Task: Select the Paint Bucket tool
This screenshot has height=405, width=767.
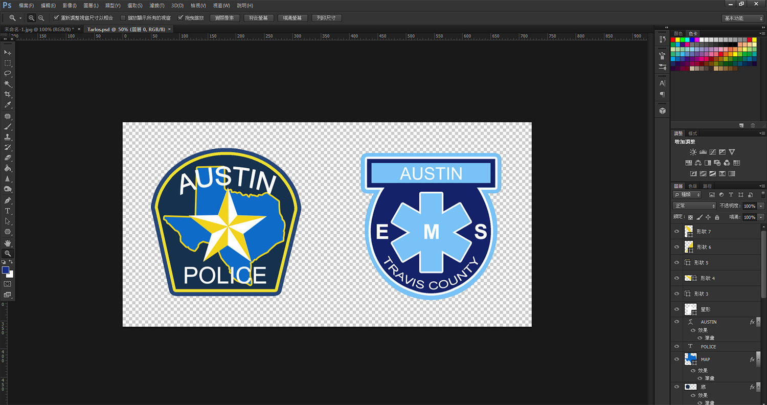Action: [x=8, y=168]
